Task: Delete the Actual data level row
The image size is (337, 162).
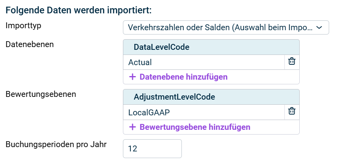Action: coord(291,62)
